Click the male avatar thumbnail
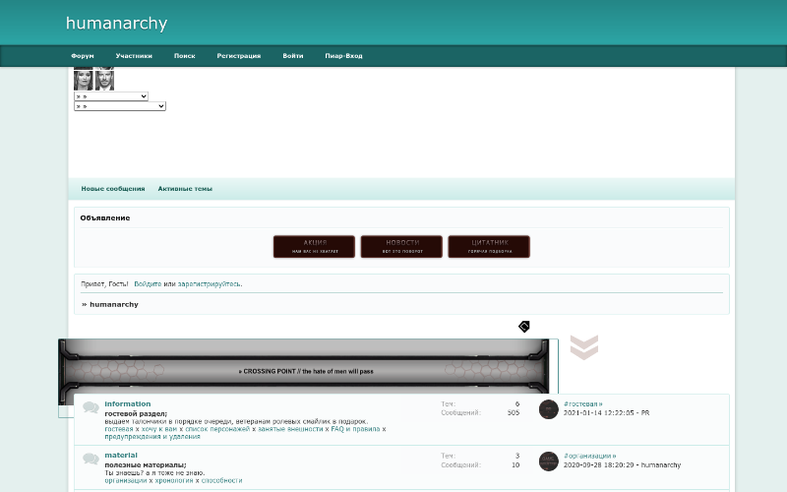 tap(104, 80)
